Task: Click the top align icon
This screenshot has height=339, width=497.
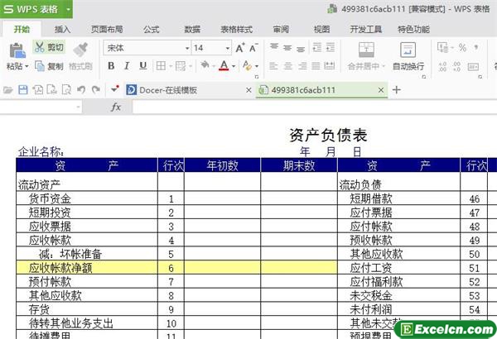Action: (x=274, y=47)
